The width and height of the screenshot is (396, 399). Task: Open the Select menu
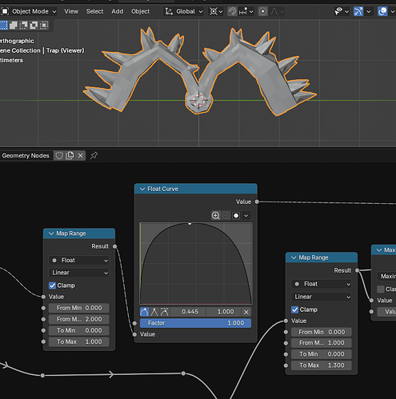94,11
